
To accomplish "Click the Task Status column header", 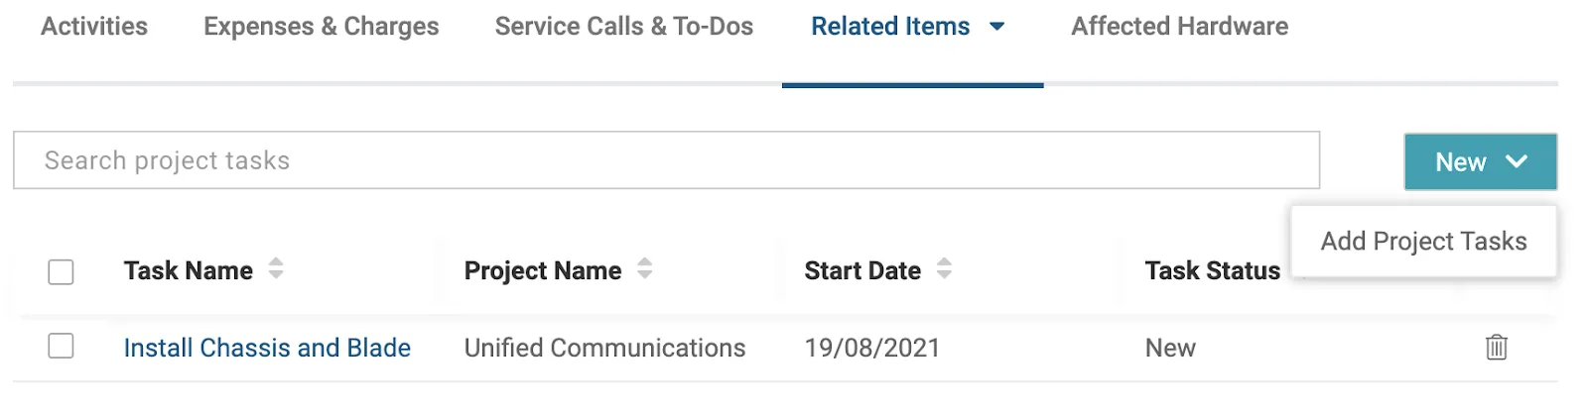I will click(1212, 270).
